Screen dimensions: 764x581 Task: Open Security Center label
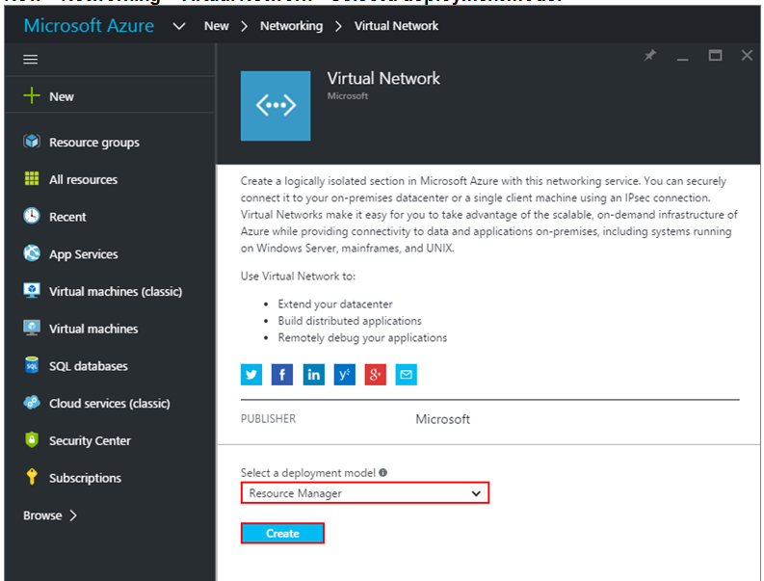90,440
